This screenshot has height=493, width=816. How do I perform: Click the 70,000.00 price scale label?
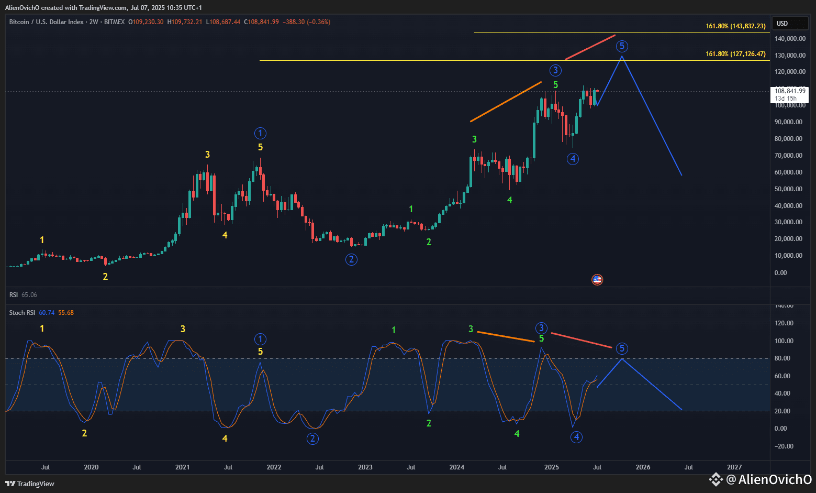point(788,156)
